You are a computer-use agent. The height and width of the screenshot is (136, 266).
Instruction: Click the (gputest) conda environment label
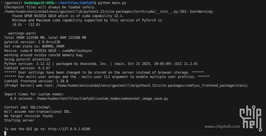13,2
